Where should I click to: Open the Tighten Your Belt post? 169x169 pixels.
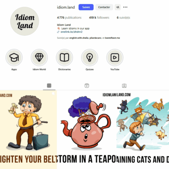coord(28,130)
